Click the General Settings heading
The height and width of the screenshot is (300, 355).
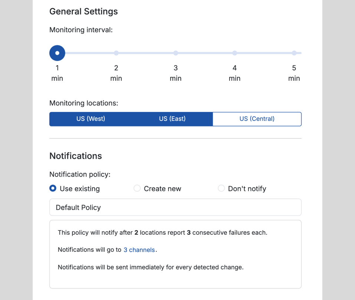(84, 11)
